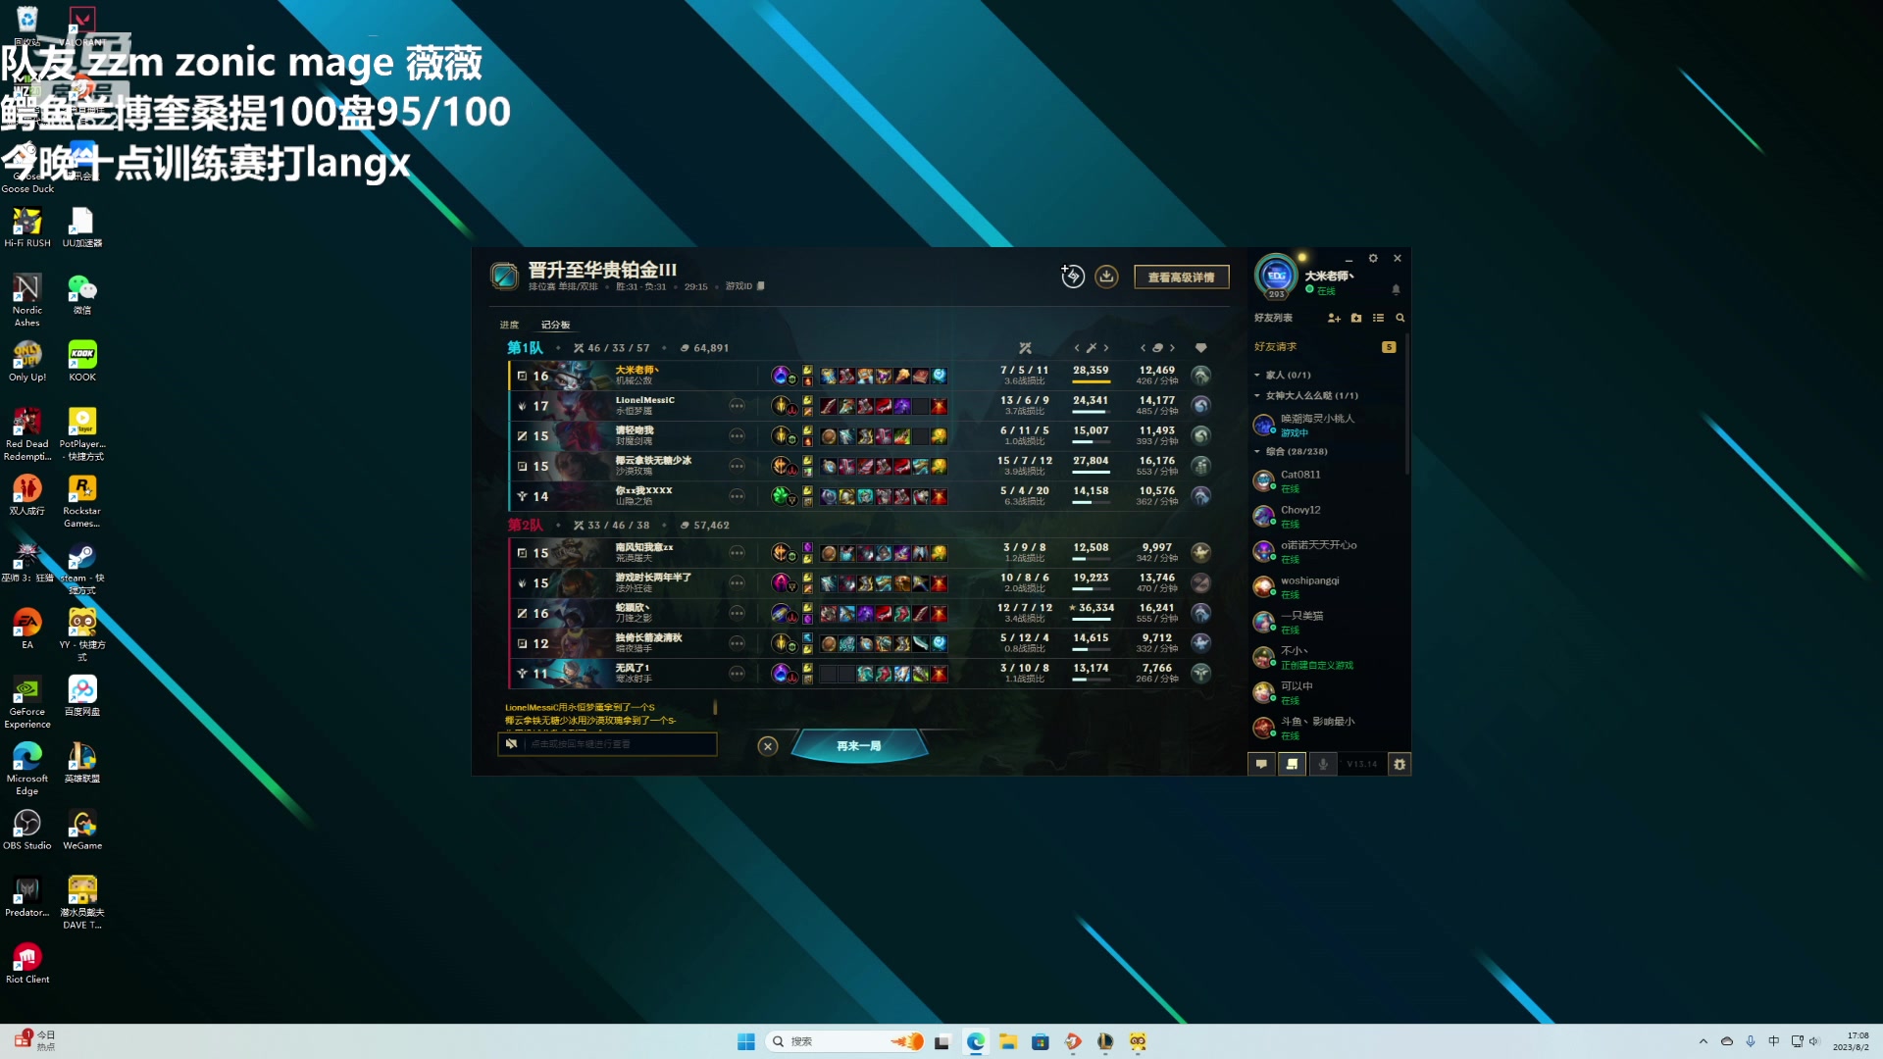Click honor badge on 椰云拿铁无糖少冰 row
The width and height of the screenshot is (1883, 1059).
pyautogui.click(x=1200, y=466)
